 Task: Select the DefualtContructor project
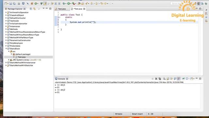click(18, 18)
